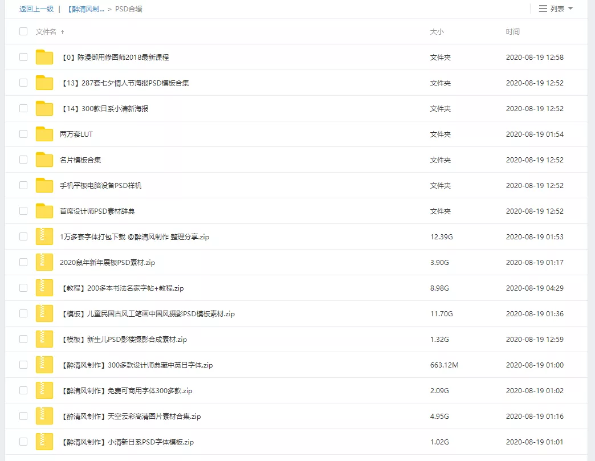Screen dimensions: 595x461
Task: Open the 287套七夕情人节海报PSD模板合集 folder
Action: pyautogui.click(x=124, y=83)
